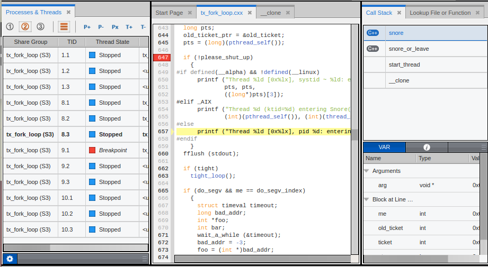
Task: Collapse the Arguments group in variables
Action: click(367, 171)
